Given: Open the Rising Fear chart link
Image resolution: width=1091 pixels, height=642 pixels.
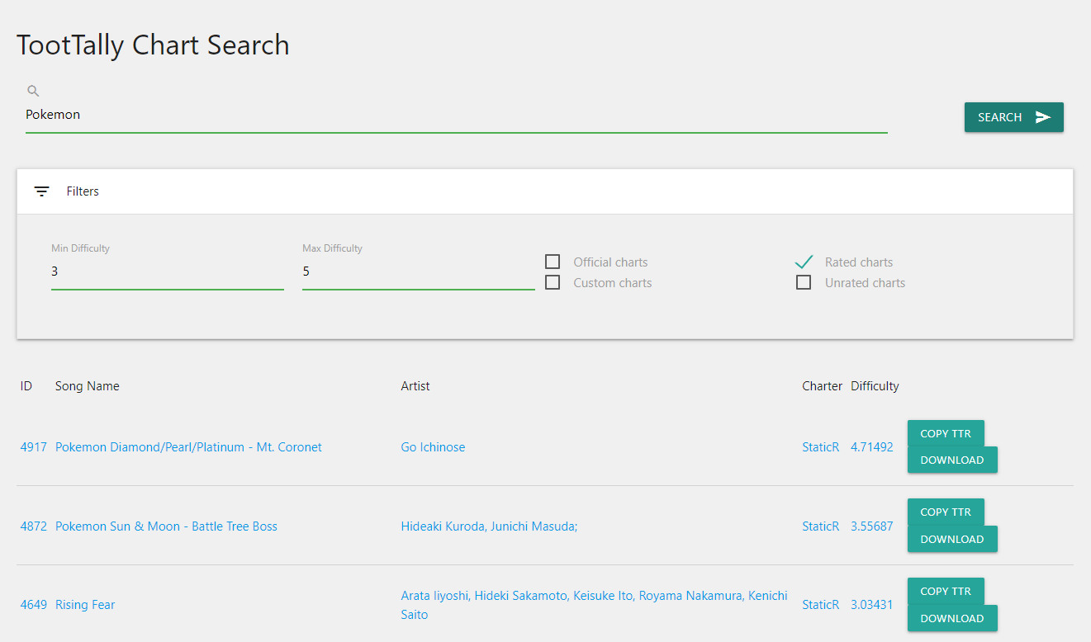Looking at the screenshot, I should click(85, 605).
